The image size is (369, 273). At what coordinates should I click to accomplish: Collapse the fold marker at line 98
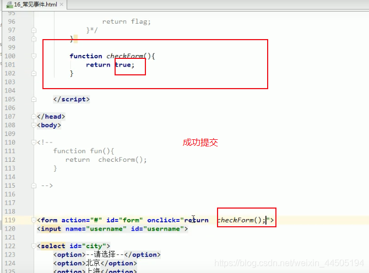coord(34,39)
